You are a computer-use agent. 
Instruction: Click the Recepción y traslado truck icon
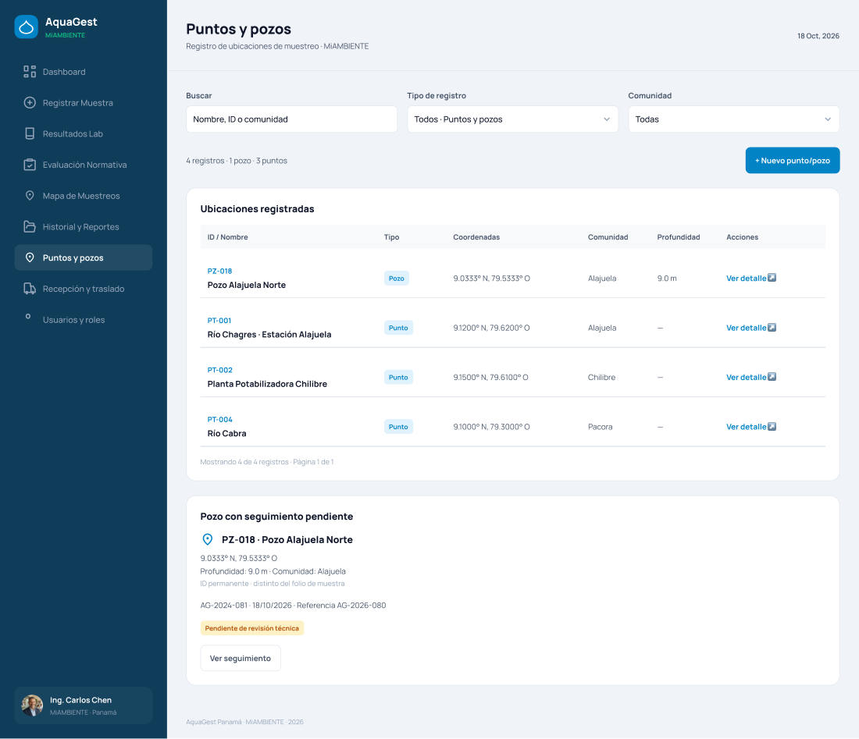click(30, 289)
